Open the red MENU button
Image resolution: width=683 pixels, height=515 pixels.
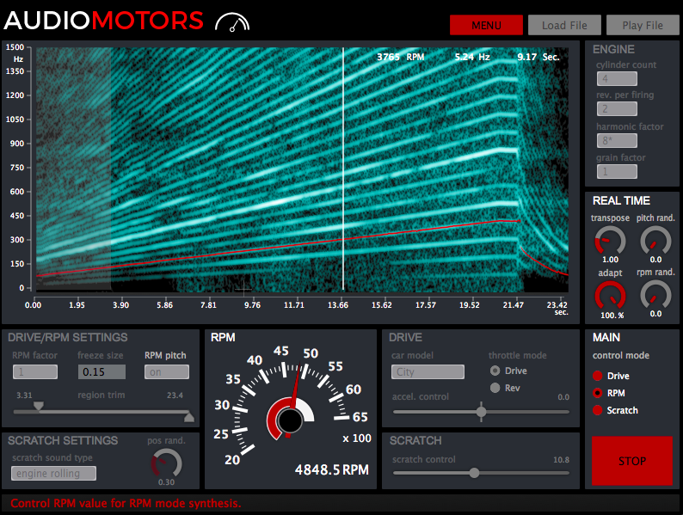point(486,25)
